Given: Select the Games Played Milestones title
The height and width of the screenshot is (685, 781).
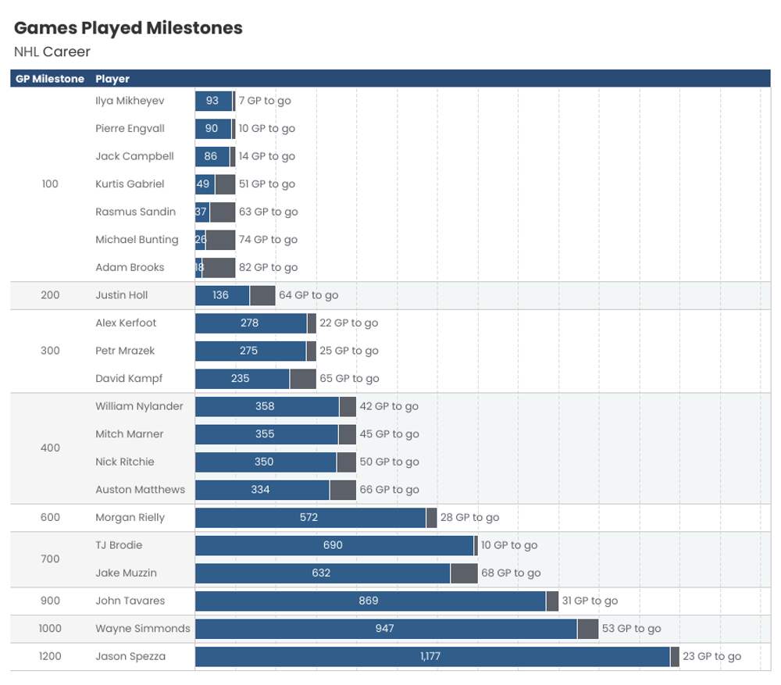Looking at the screenshot, I should pos(128,28).
